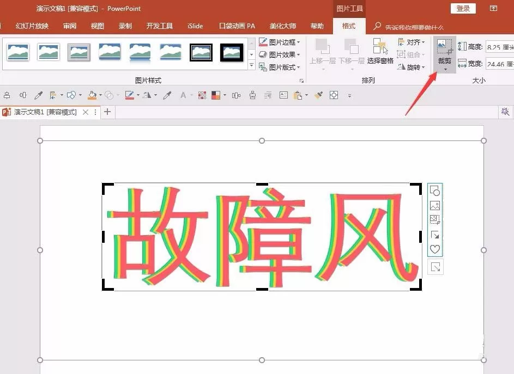Click the 宽度 width input field
514x374 pixels.
(x=500, y=64)
